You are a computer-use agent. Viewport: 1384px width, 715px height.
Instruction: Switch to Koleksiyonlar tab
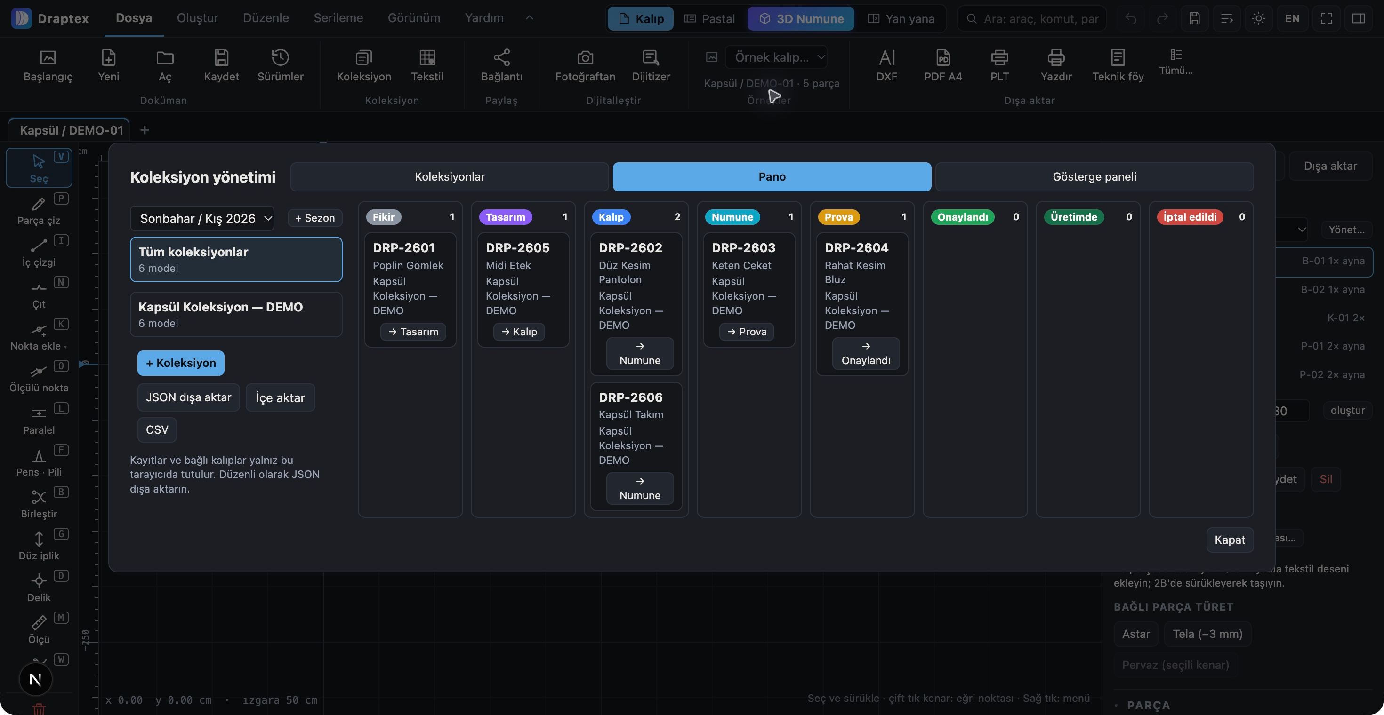click(449, 176)
